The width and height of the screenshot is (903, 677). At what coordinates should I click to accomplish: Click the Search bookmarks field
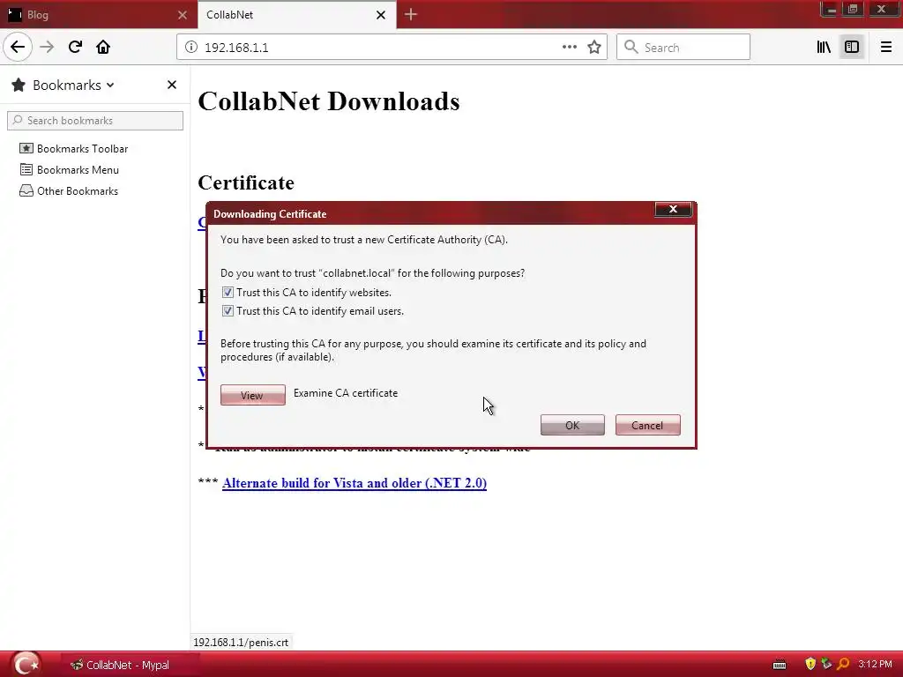pos(95,120)
